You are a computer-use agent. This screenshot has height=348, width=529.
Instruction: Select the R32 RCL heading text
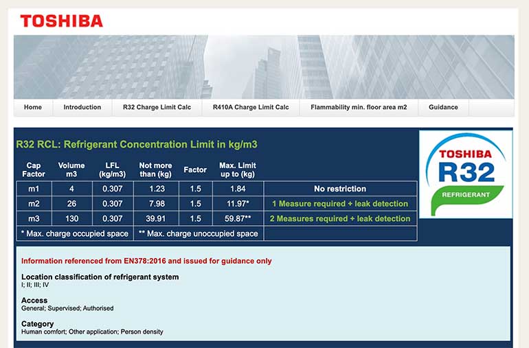pyautogui.click(x=137, y=144)
